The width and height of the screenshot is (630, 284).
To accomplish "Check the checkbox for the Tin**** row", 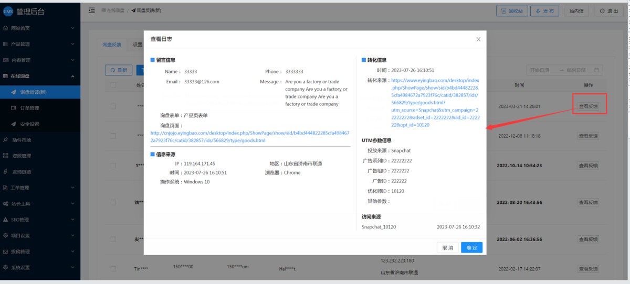I will click(x=113, y=268).
